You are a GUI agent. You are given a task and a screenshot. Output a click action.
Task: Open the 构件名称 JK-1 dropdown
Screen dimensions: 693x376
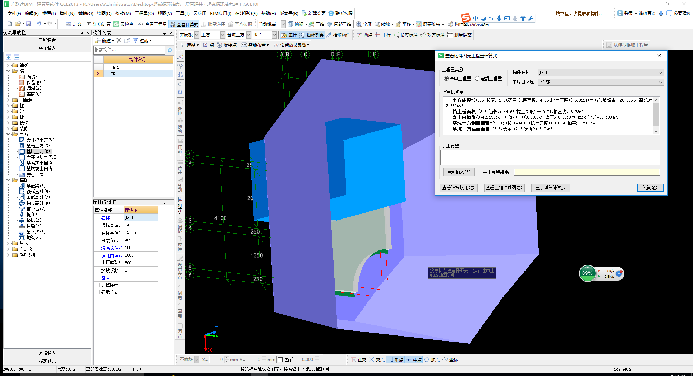click(x=600, y=72)
